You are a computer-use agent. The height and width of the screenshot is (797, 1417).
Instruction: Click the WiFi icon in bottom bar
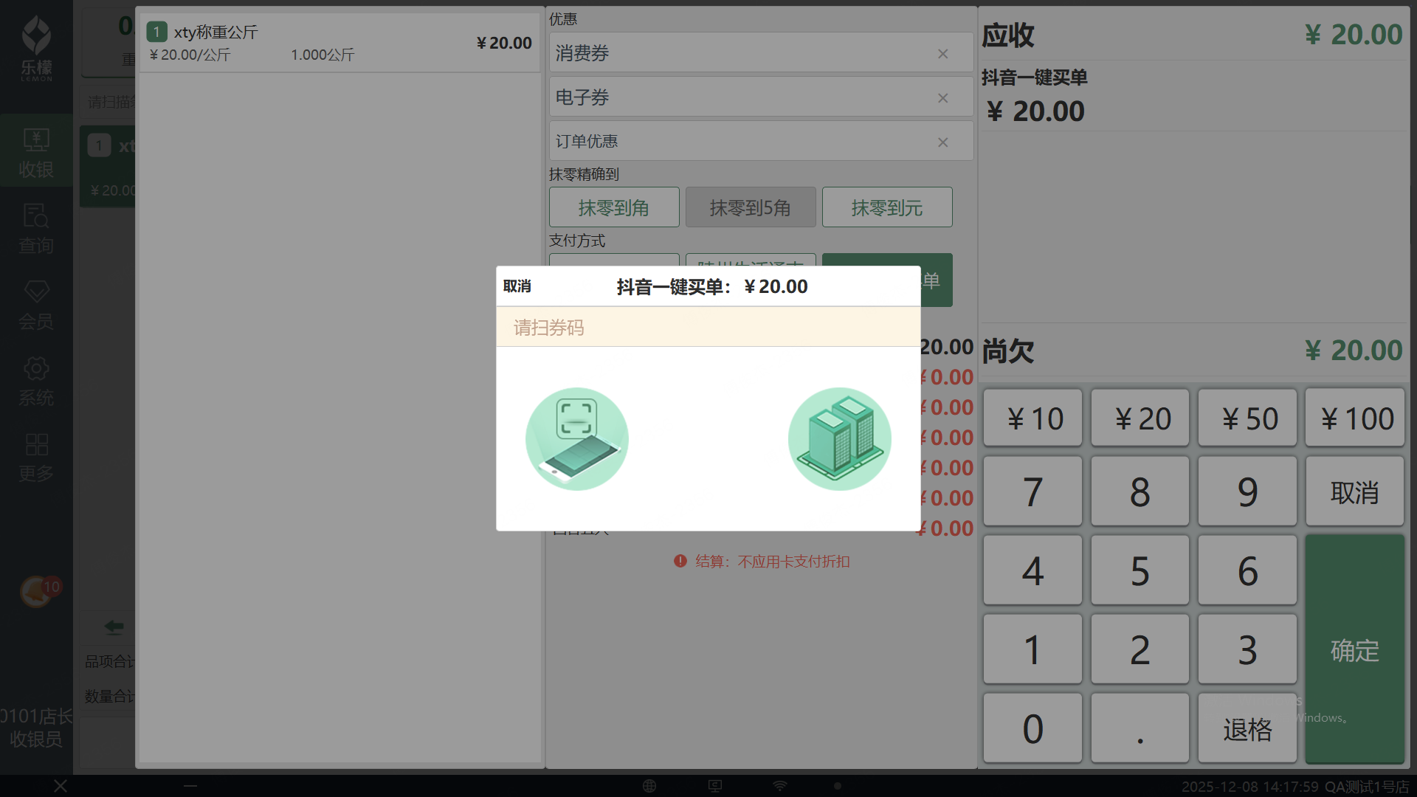click(x=779, y=786)
